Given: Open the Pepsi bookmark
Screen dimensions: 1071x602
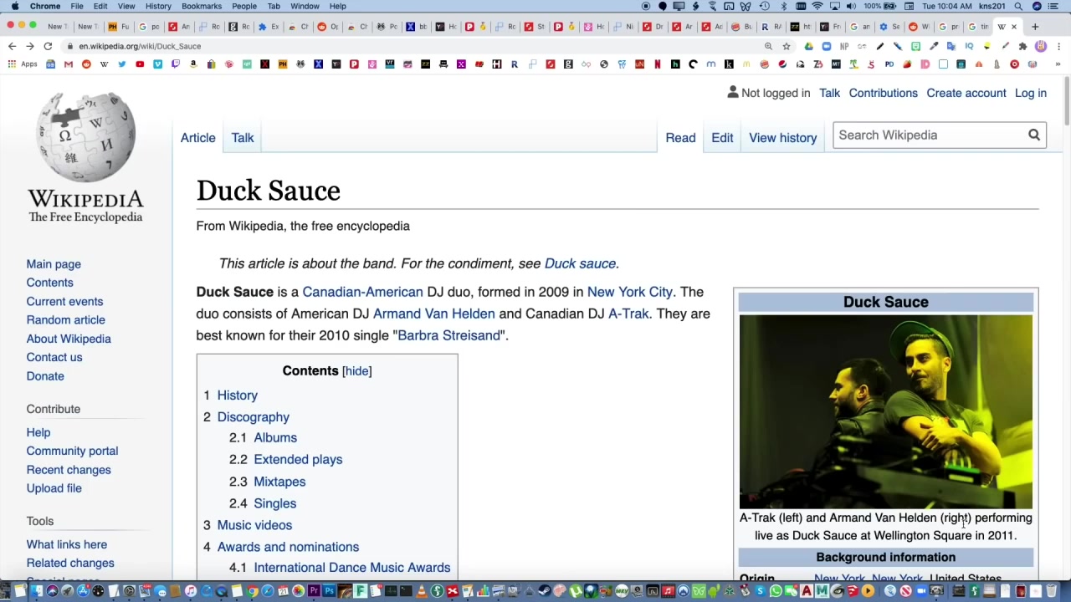Looking at the screenshot, I should coord(782,64).
